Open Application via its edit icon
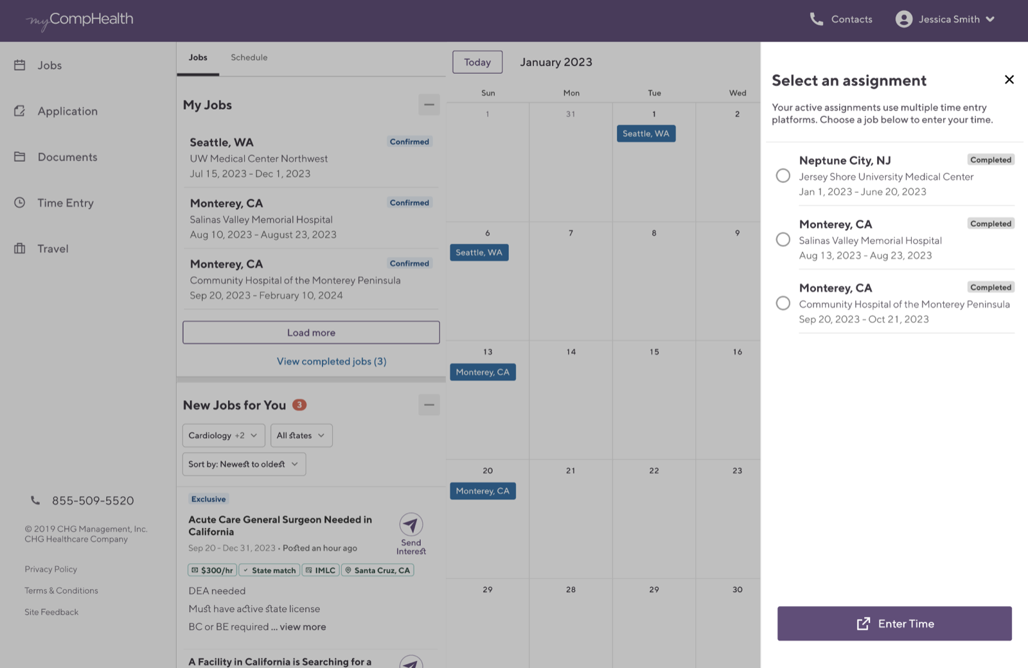Screen dimensions: 1028x668 pyautogui.click(x=20, y=111)
